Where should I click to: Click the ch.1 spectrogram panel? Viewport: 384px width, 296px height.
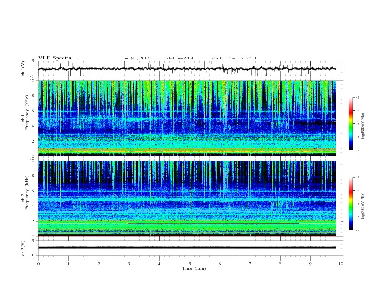pos(187,118)
